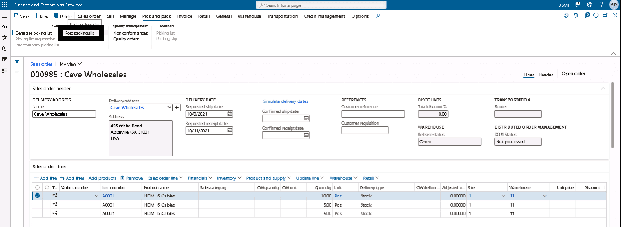
Task: Open form in new window
Action: 605,15
